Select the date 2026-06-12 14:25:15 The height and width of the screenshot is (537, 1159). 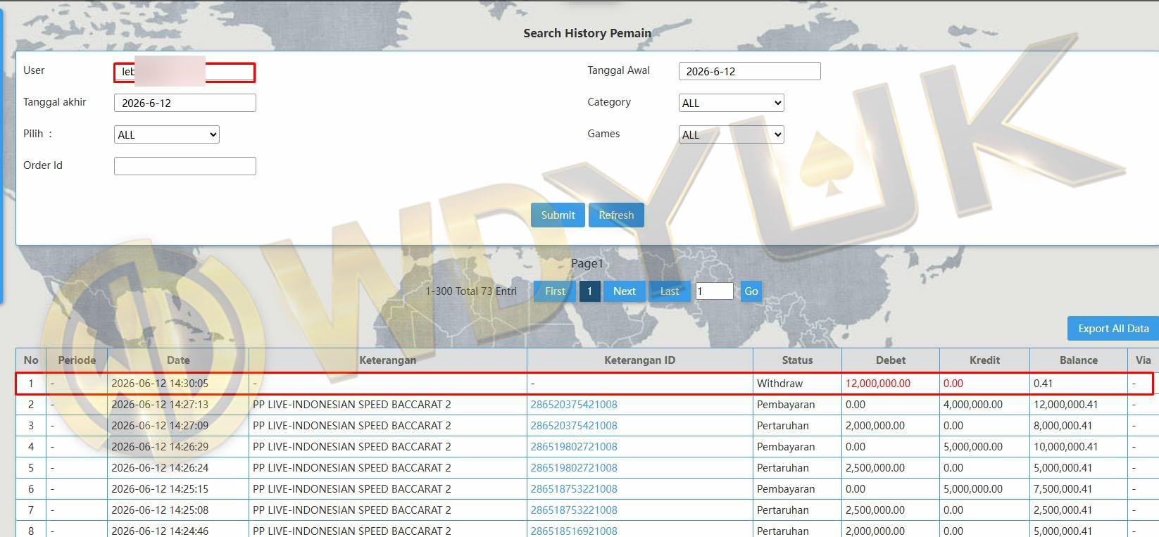click(x=160, y=489)
